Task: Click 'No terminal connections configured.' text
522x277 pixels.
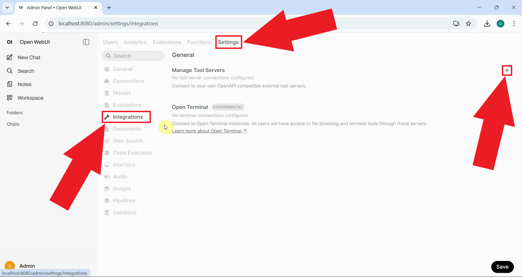Action: point(210,116)
